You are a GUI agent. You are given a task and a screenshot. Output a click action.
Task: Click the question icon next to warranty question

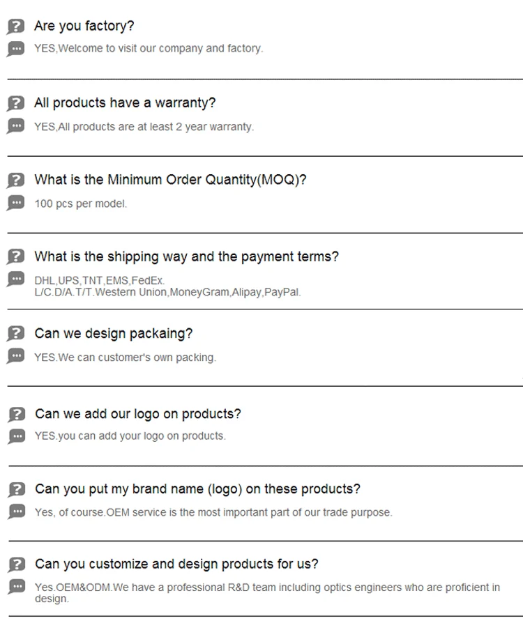15,104
